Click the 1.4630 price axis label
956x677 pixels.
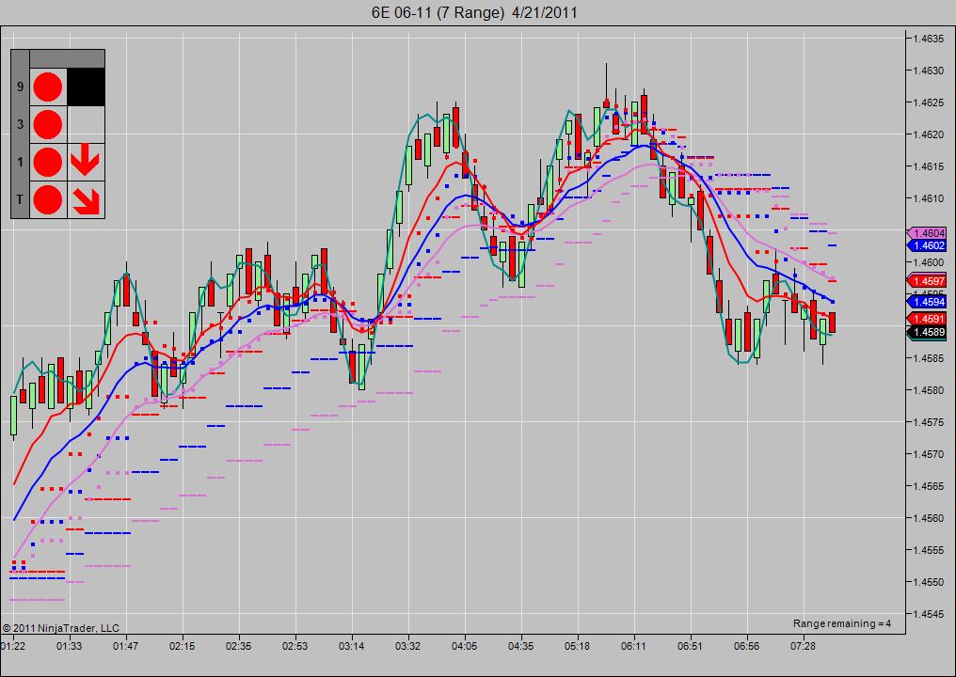coord(929,71)
